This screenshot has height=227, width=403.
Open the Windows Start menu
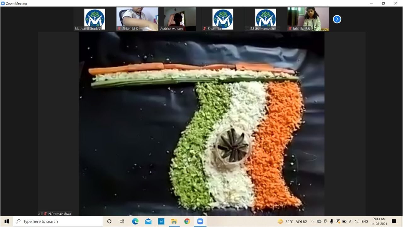click(x=7, y=221)
